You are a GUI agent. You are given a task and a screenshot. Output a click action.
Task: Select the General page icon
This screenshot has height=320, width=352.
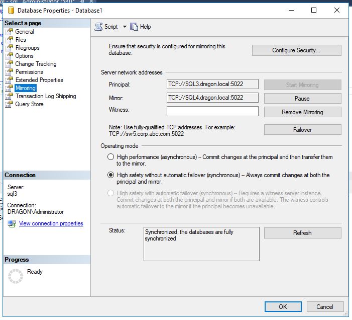click(x=9, y=32)
